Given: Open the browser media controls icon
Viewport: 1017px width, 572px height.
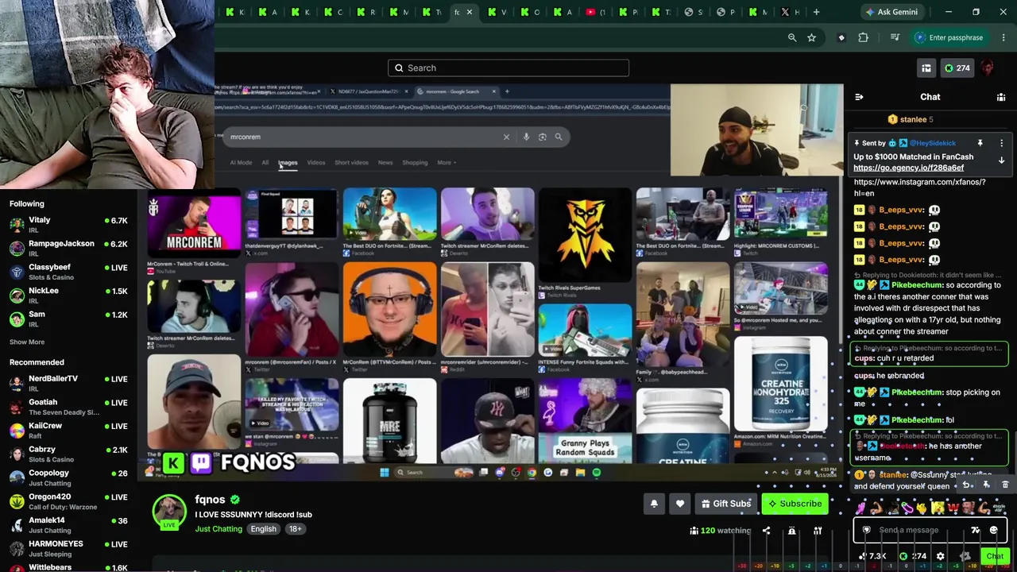Looking at the screenshot, I should [895, 37].
